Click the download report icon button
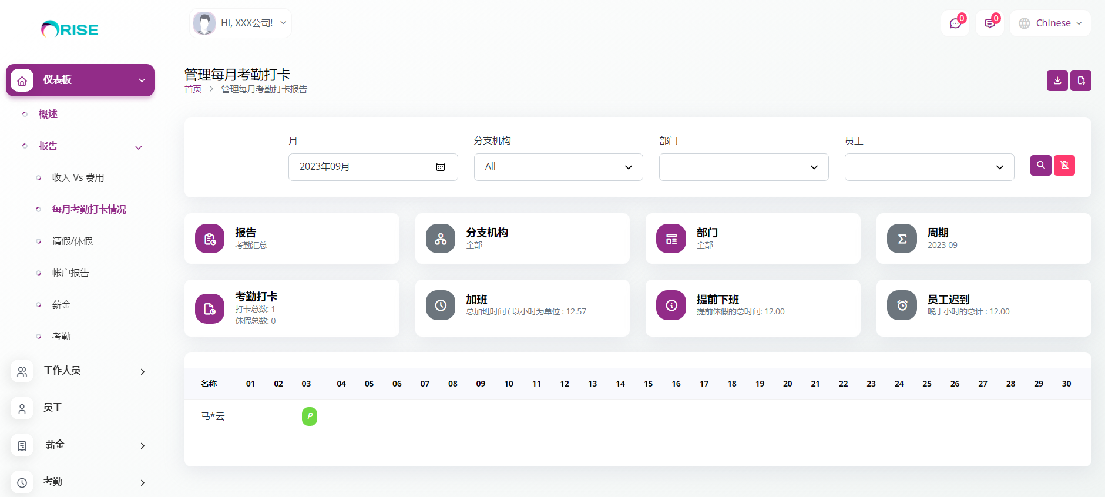1105x497 pixels. (1057, 81)
